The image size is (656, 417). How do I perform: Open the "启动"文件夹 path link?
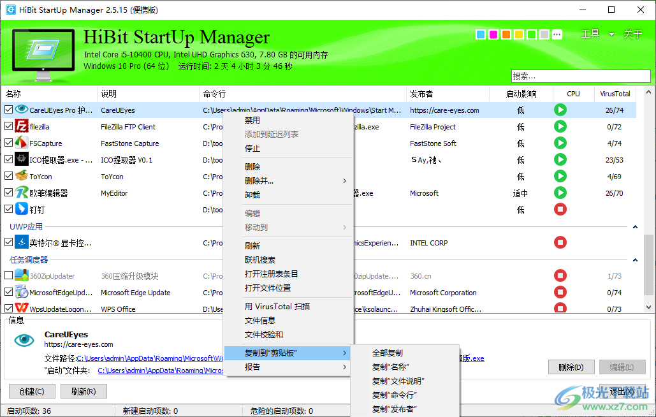point(160,370)
